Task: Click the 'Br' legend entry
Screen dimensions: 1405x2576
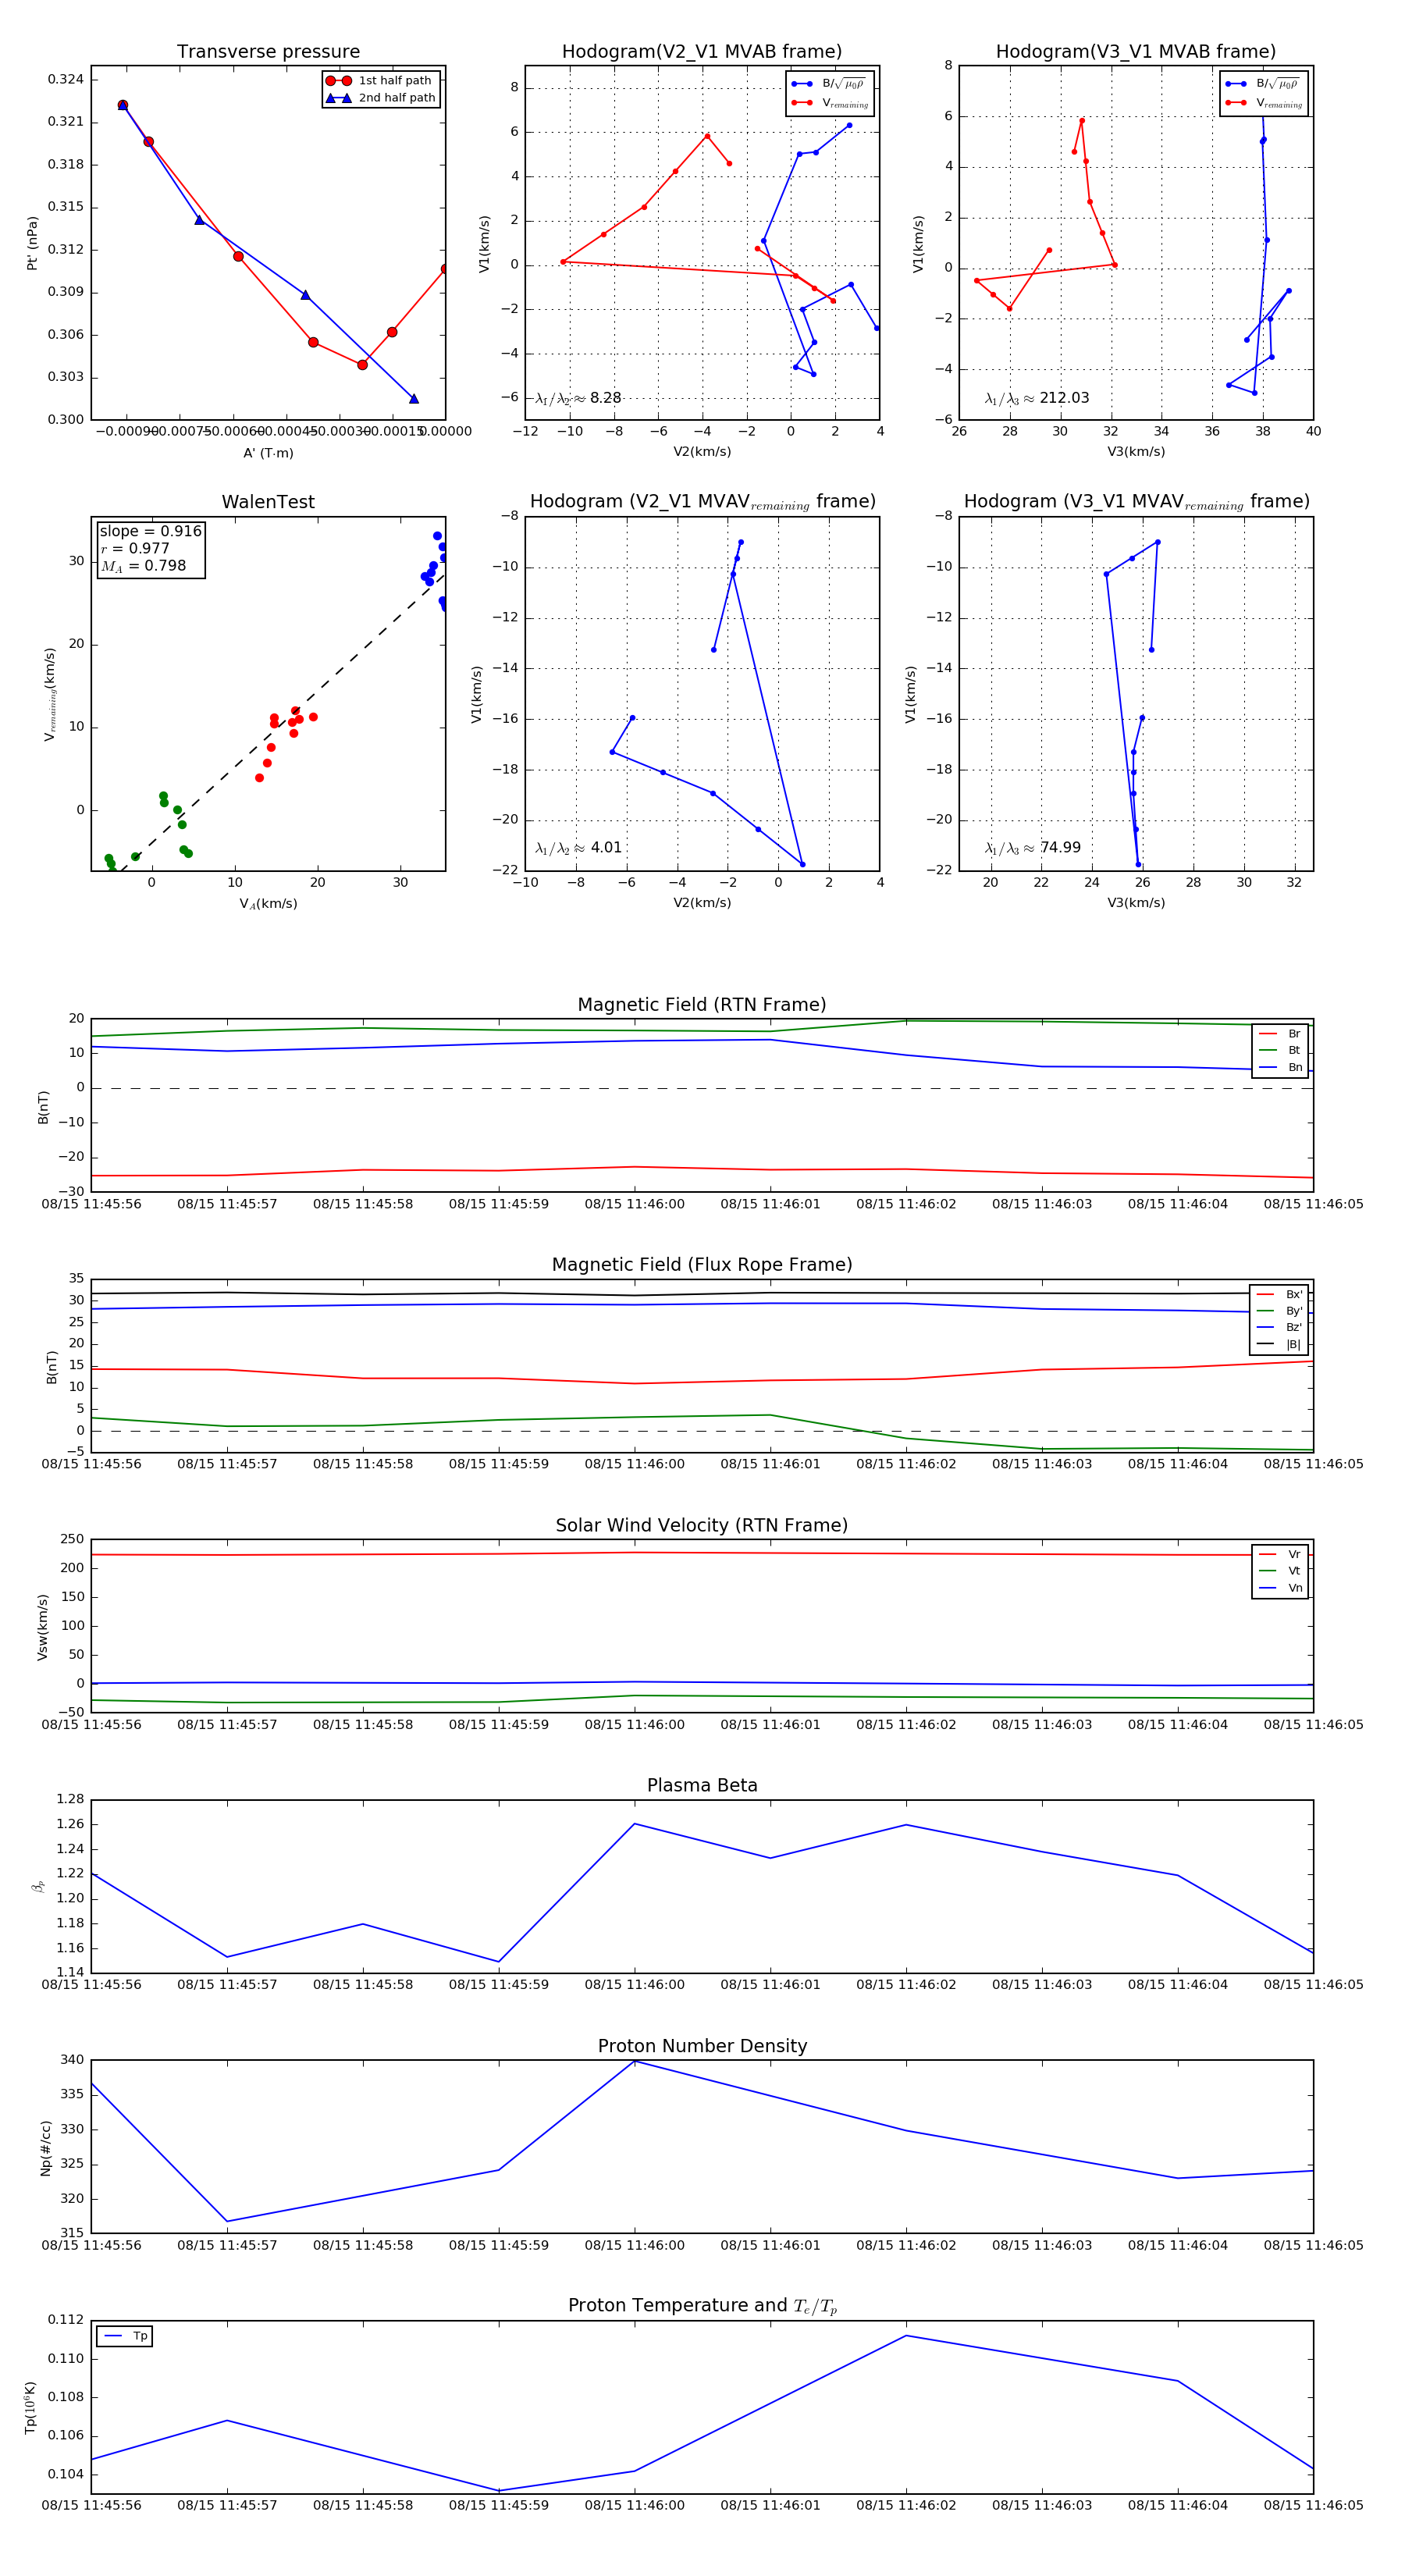Action: (1280, 1034)
